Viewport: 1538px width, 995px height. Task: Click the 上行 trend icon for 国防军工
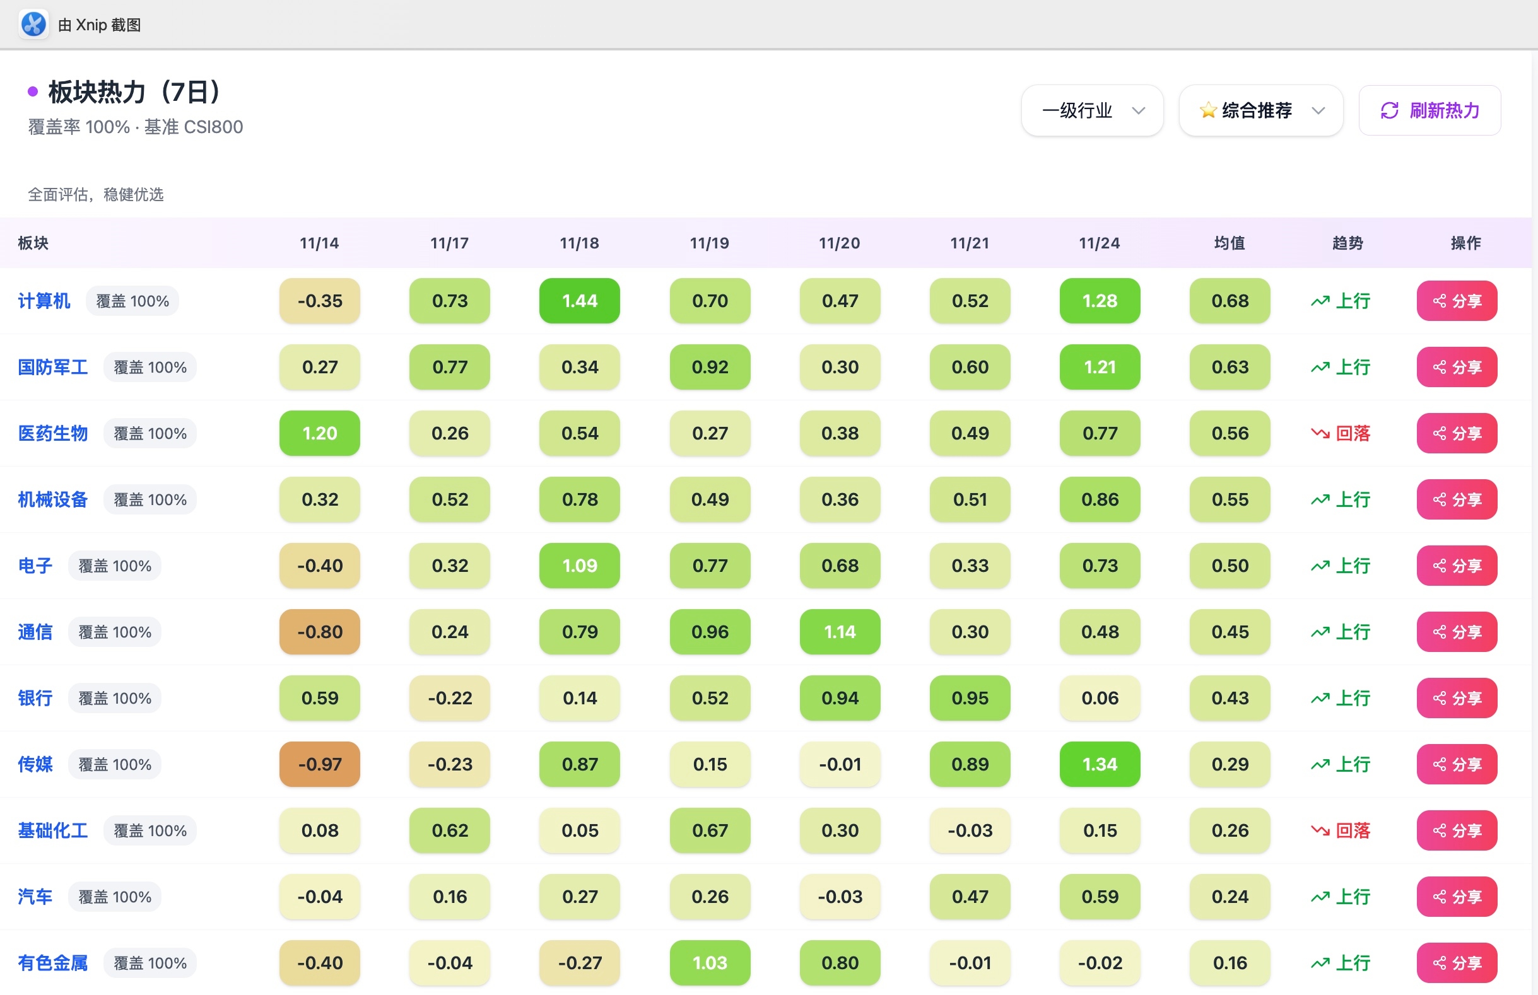click(1320, 368)
